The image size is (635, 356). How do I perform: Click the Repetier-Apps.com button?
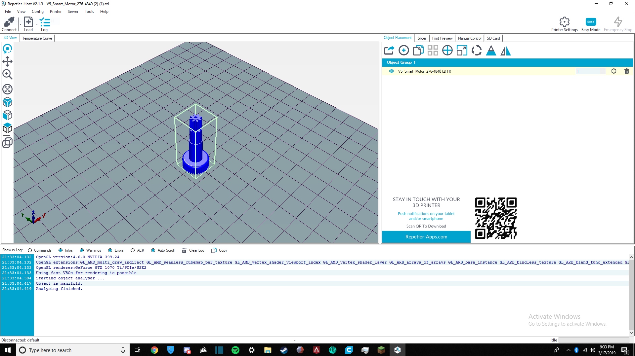coord(426,237)
